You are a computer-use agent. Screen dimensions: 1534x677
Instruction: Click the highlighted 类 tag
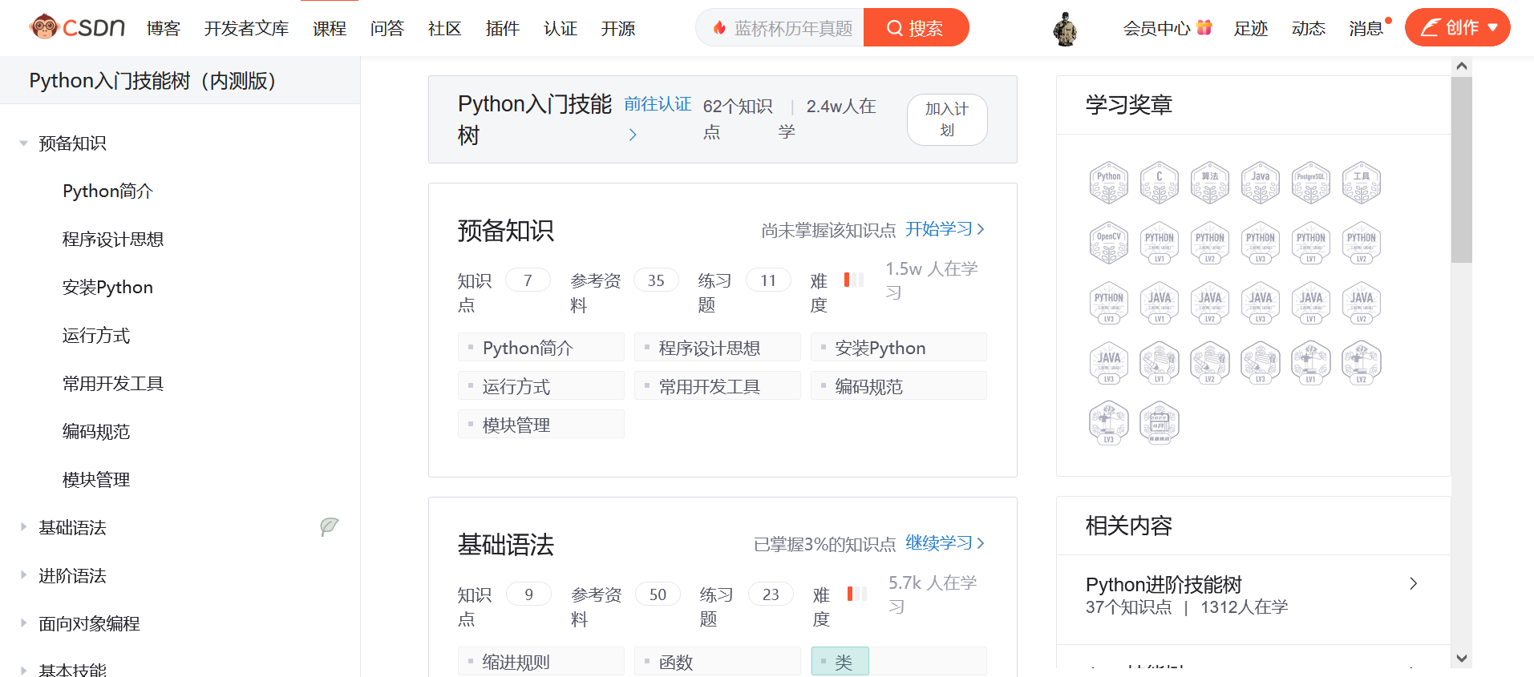click(x=840, y=662)
